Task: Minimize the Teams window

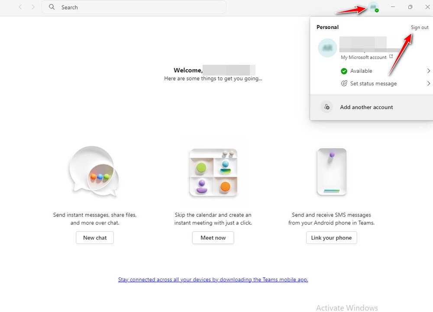Action: coord(393,7)
